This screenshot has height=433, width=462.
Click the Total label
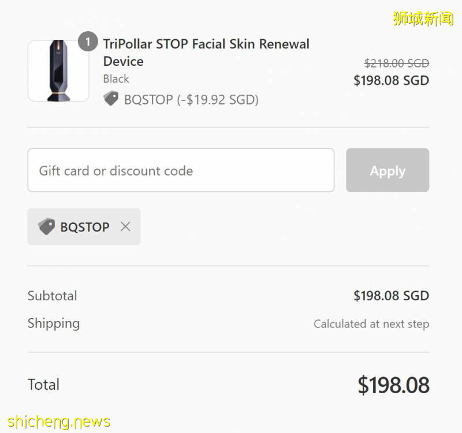point(43,385)
